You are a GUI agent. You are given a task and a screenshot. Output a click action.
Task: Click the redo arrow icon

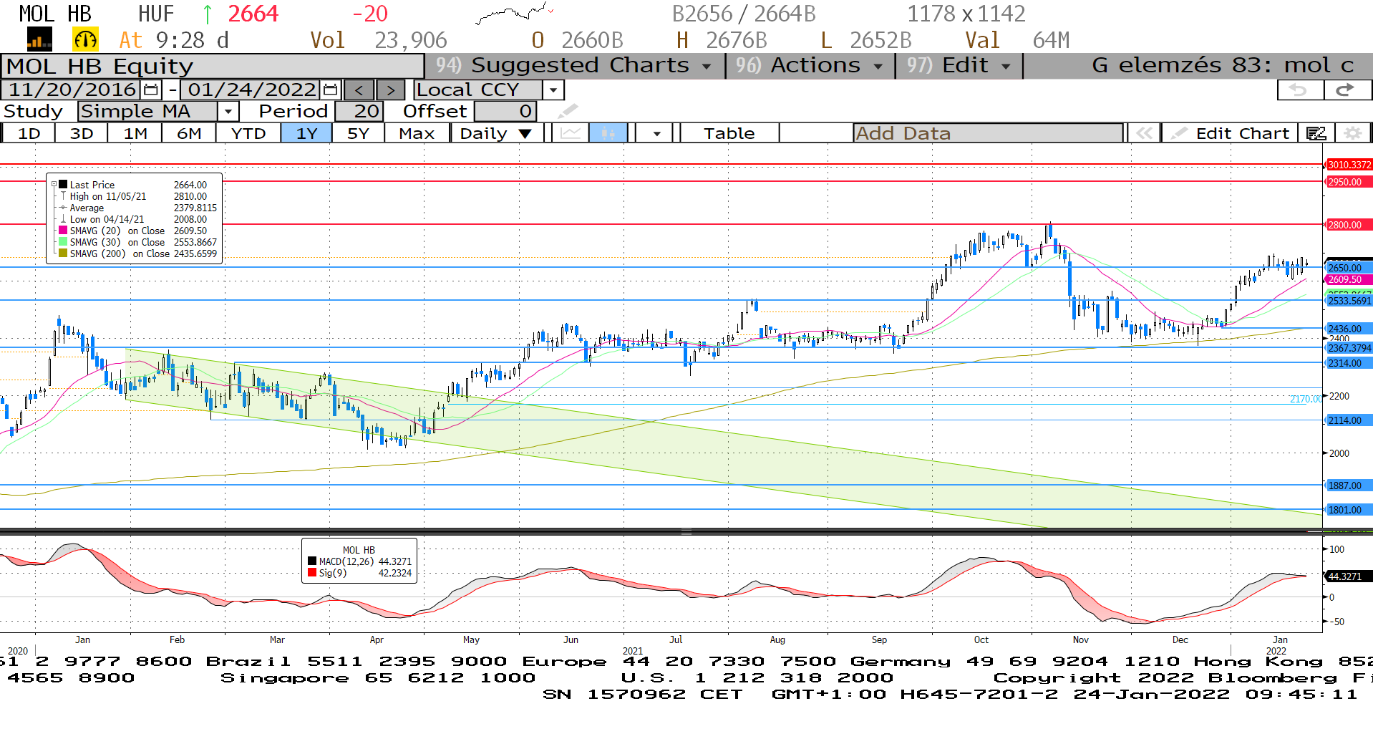pos(1347,90)
